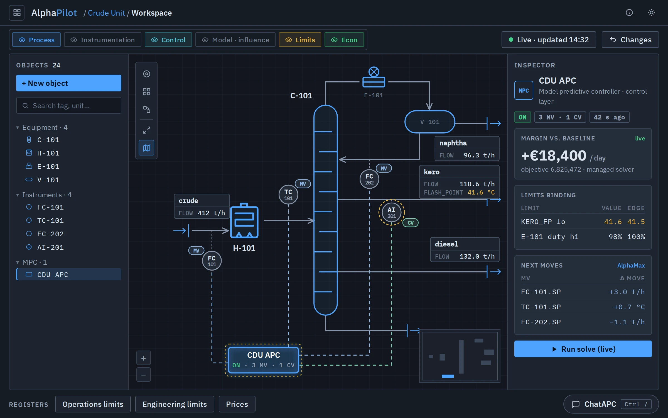The height and width of the screenshot is (418, 668).
Task: Select the CDU APC controller block on canvas
Action: (x=264, y=360)
